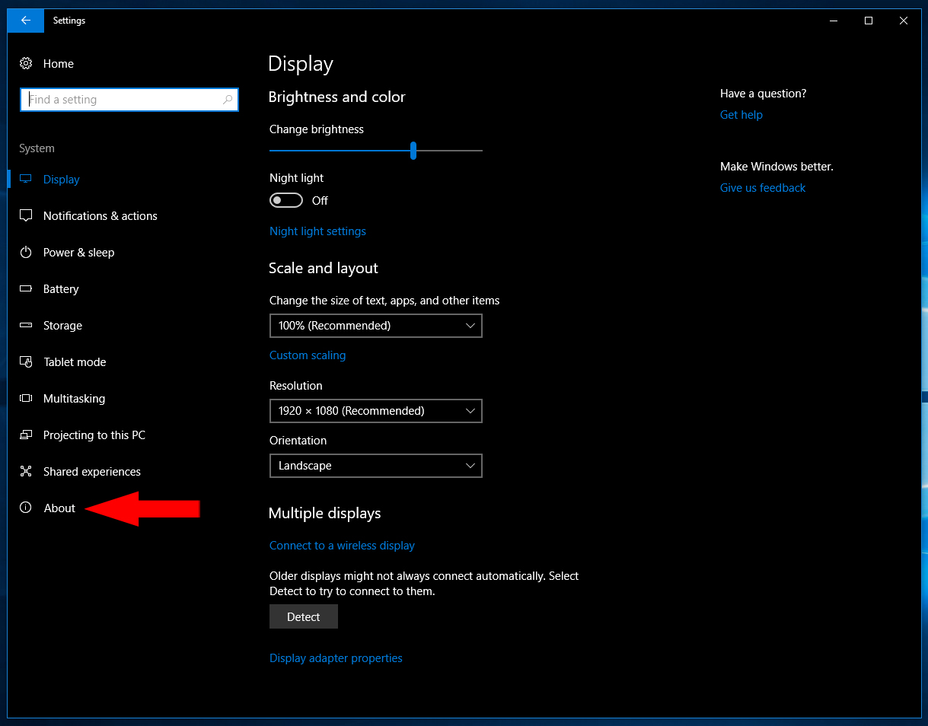Open Multitasking settings
928x726 pixels.
pos(26,398)
